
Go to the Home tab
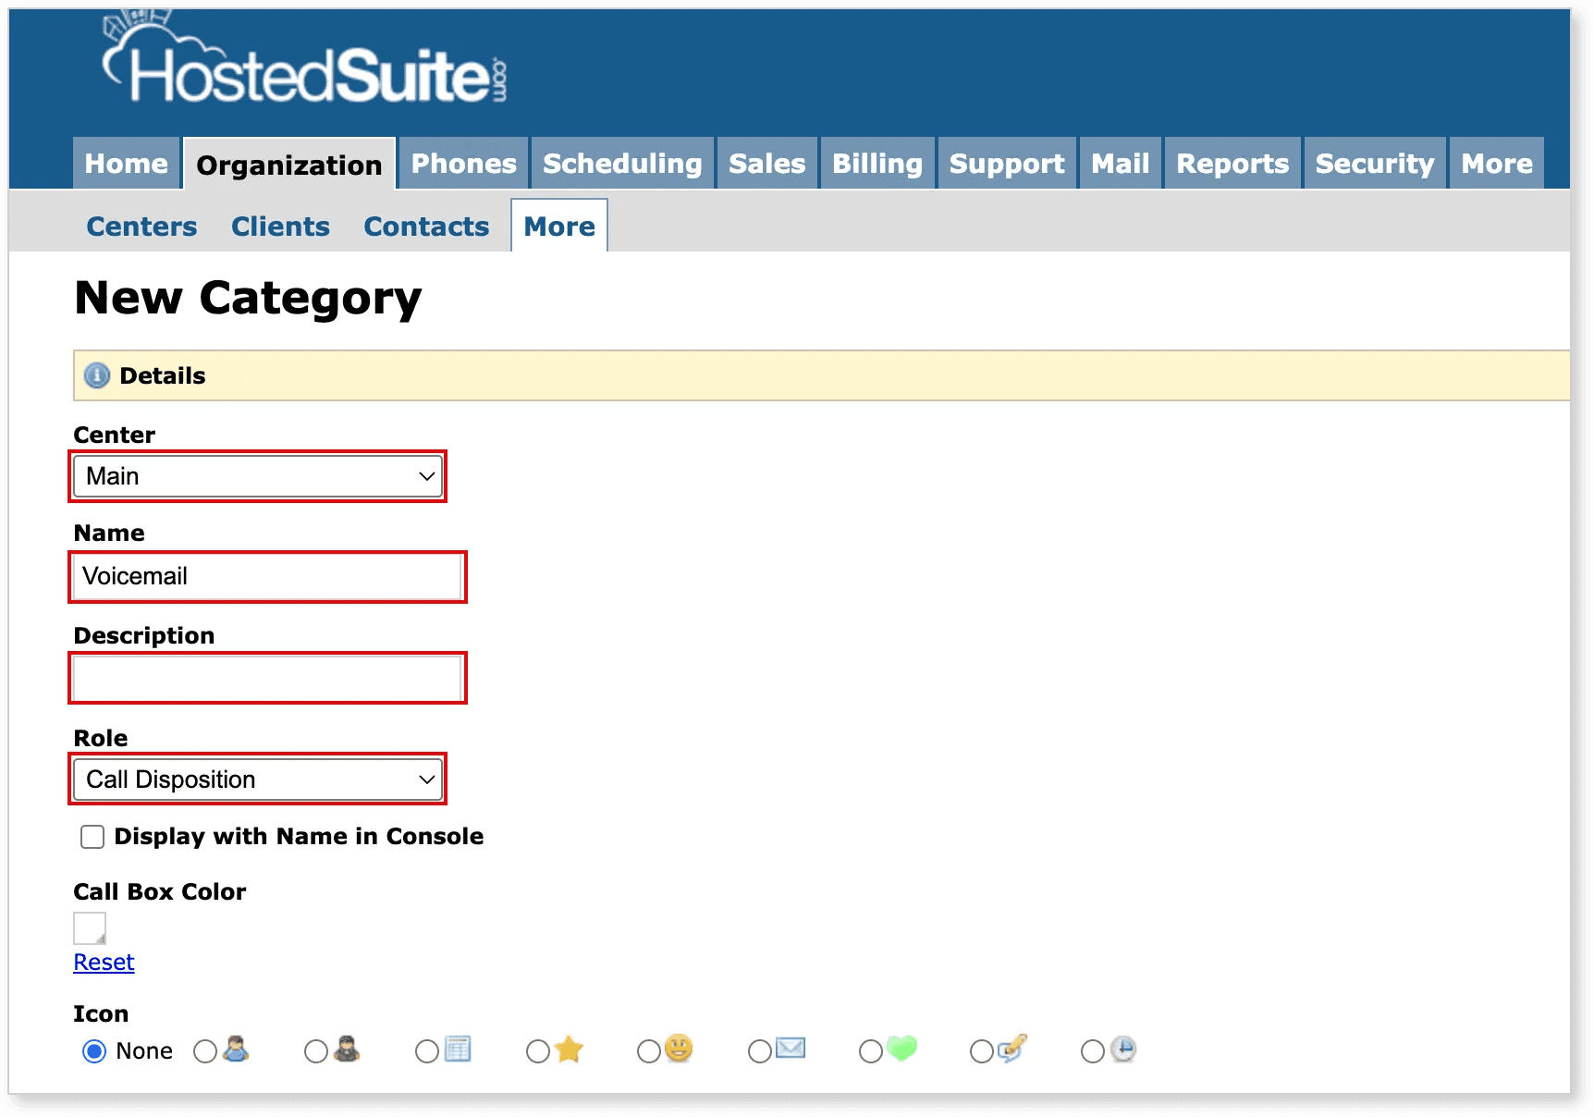(127, 164)
